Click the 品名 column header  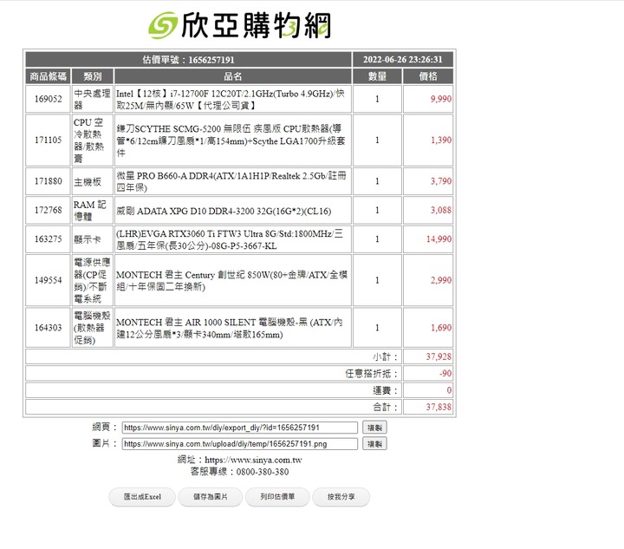233,76
